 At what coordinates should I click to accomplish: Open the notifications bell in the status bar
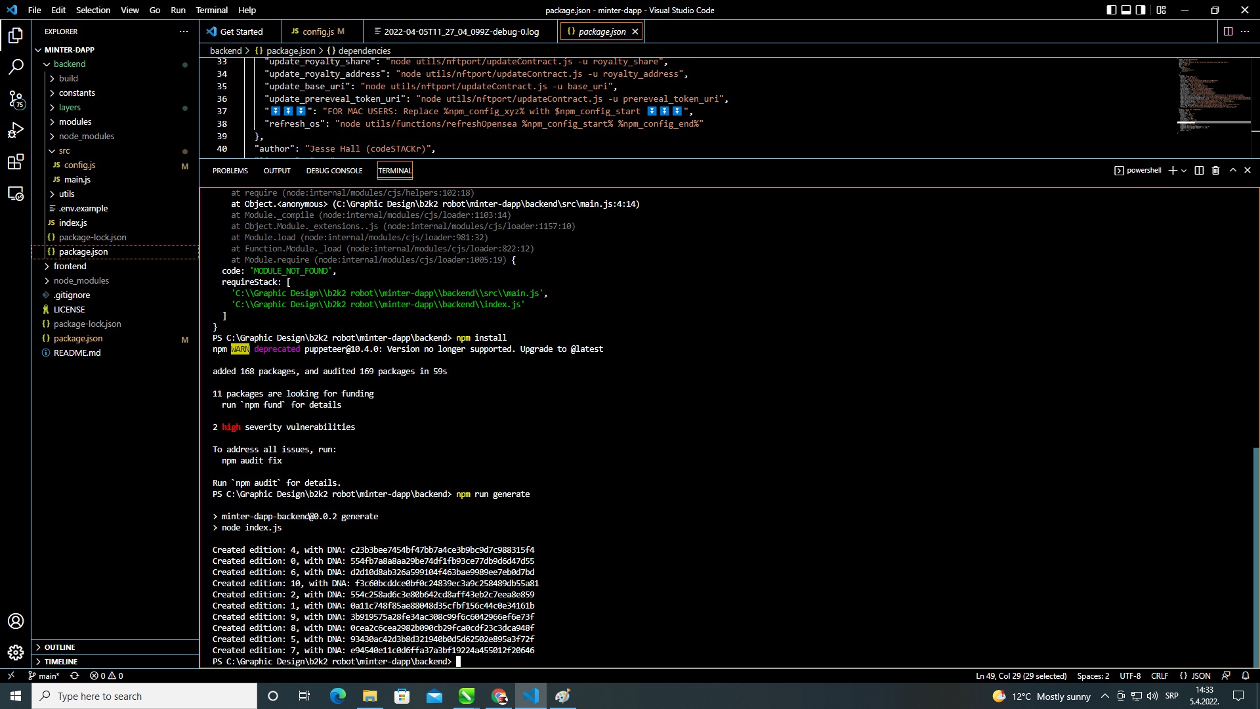pos(1245,676)
